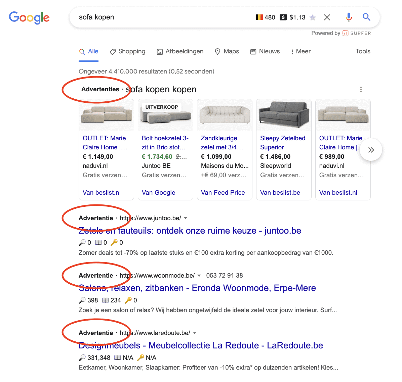The width and height of the screenshot is (402, 382).
Task: Clear the search query with X
Action: [327, 17]
